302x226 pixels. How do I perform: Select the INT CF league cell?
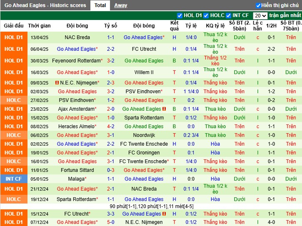tap(14, 179)
